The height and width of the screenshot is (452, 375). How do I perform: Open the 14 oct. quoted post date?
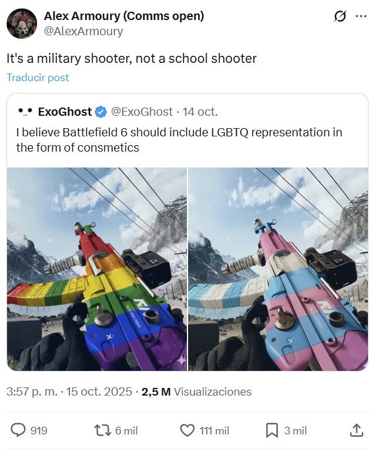click(x=200, y=112)
